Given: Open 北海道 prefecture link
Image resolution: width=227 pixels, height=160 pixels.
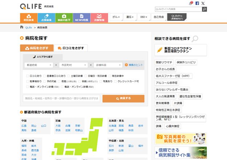Looking at the screenshot, I should tap(113, 126).
